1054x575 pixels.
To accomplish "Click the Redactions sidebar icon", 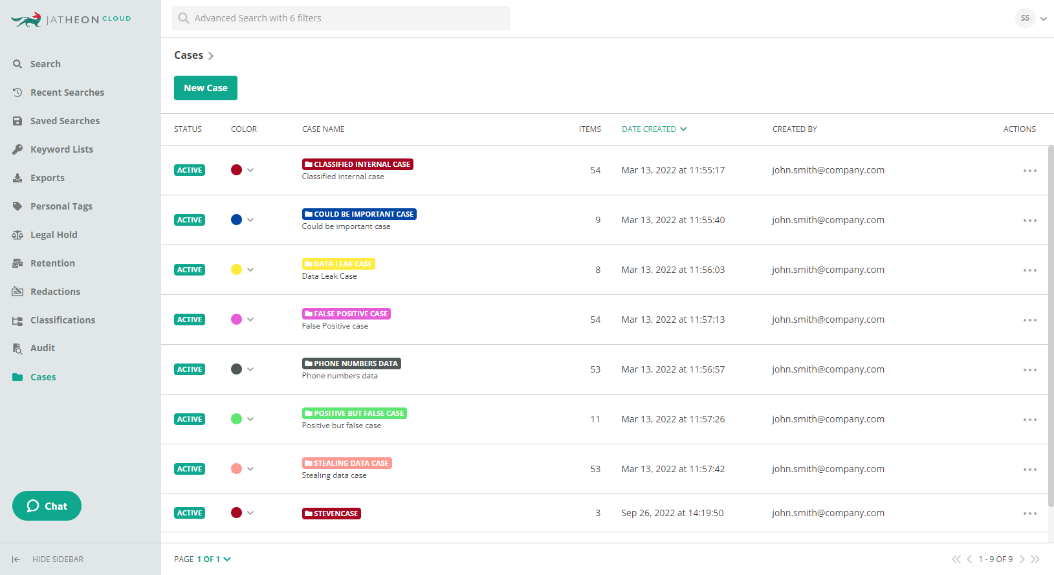I will click(x=17, y=292).
